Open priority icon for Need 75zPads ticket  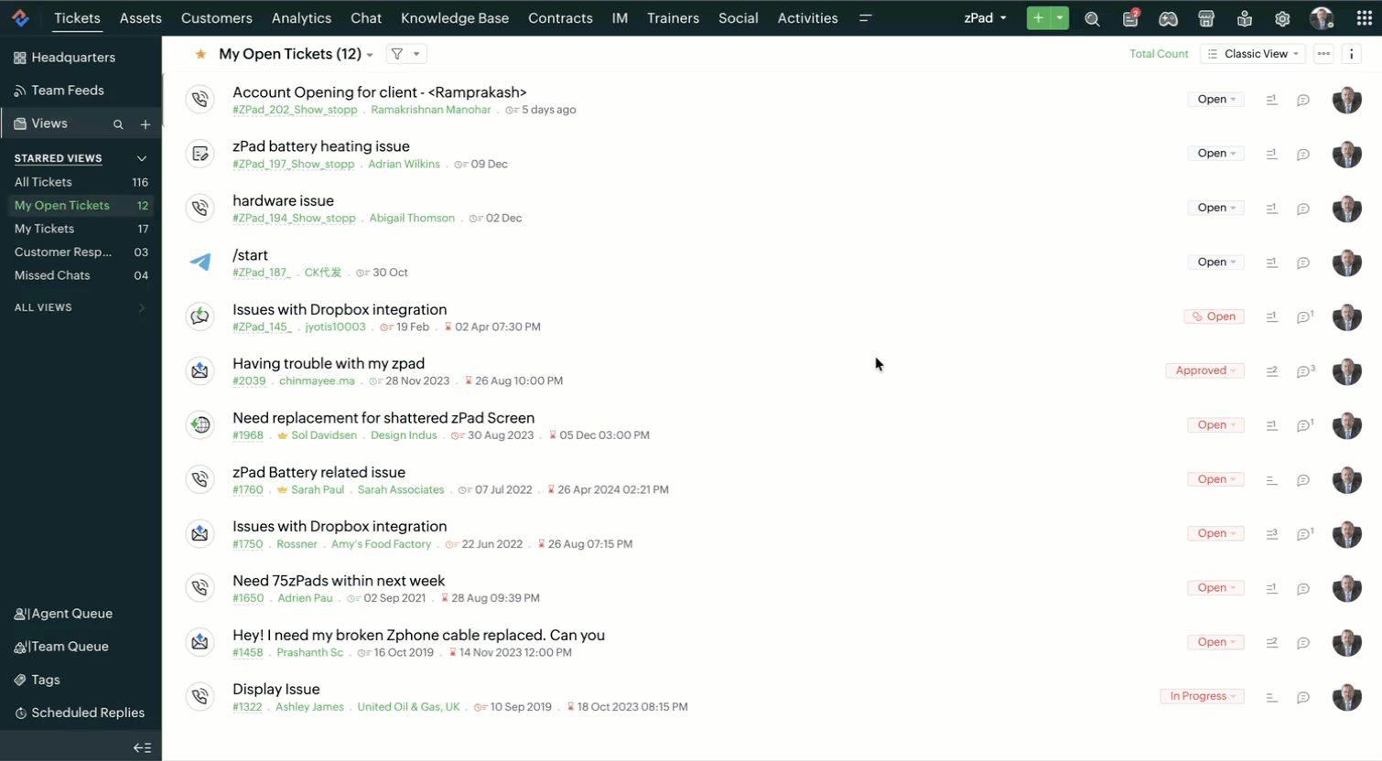click(x=1271, y=588)
